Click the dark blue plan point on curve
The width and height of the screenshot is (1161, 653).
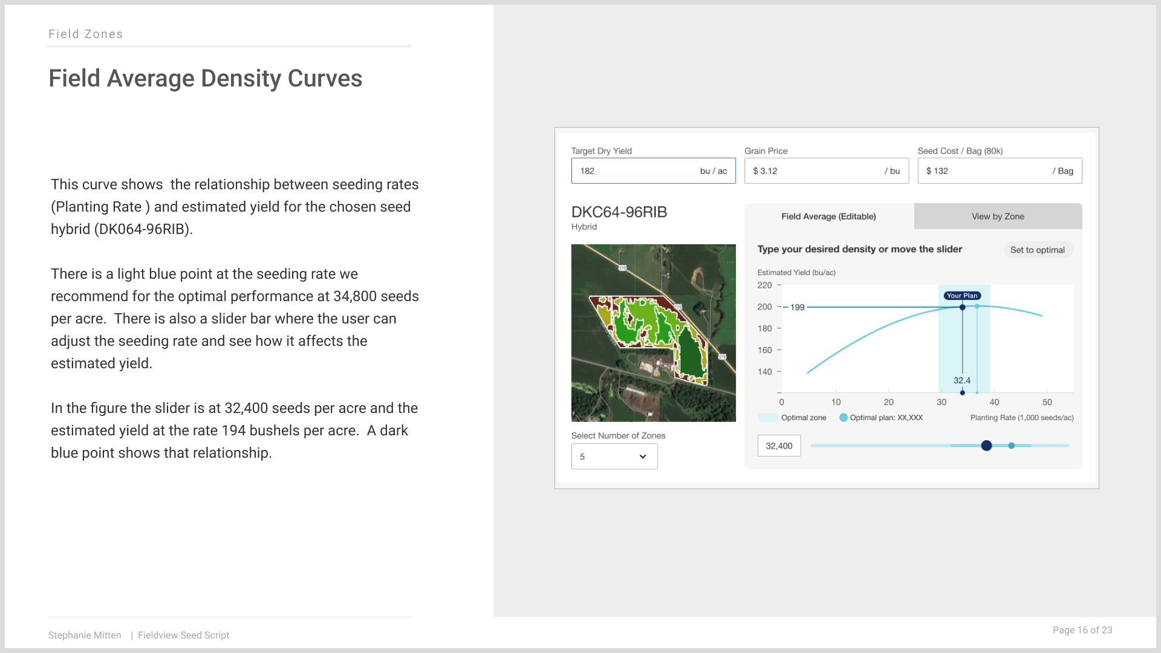pos(963,307)
